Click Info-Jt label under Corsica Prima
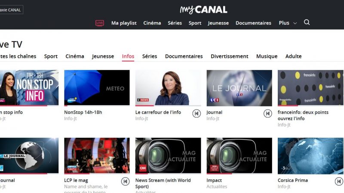This screenshot has width=344, height=193. (x=284, y=187)
